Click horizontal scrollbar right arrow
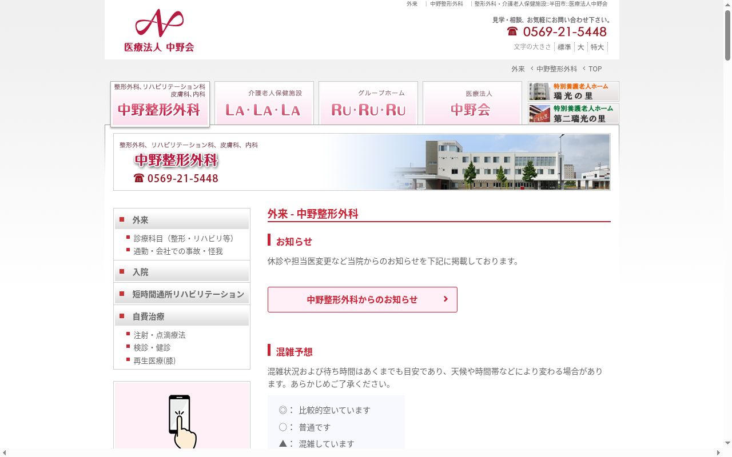Image resolution: width=732 pixels, height=457 pixels. click(x=719, y=452)
